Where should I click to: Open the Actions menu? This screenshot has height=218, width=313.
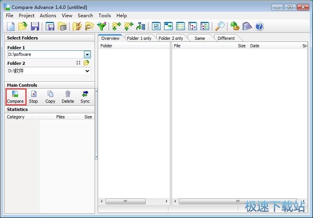click(48, 16)
